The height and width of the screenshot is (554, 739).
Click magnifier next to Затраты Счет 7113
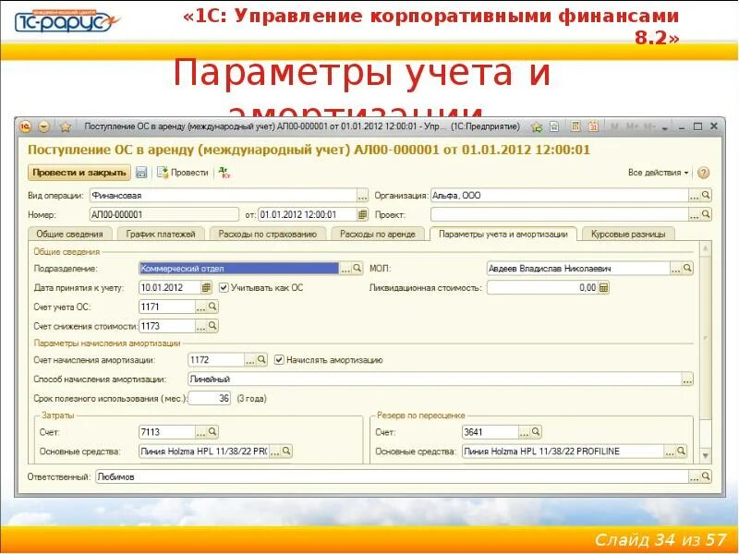coord(212,431)
